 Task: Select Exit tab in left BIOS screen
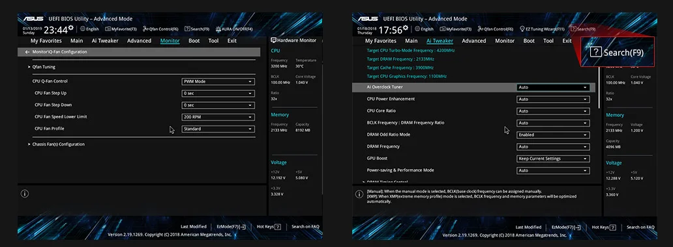232,41
